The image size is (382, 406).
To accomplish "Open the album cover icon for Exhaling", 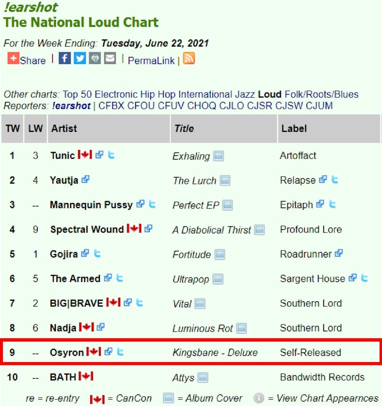I will point(218,156).
